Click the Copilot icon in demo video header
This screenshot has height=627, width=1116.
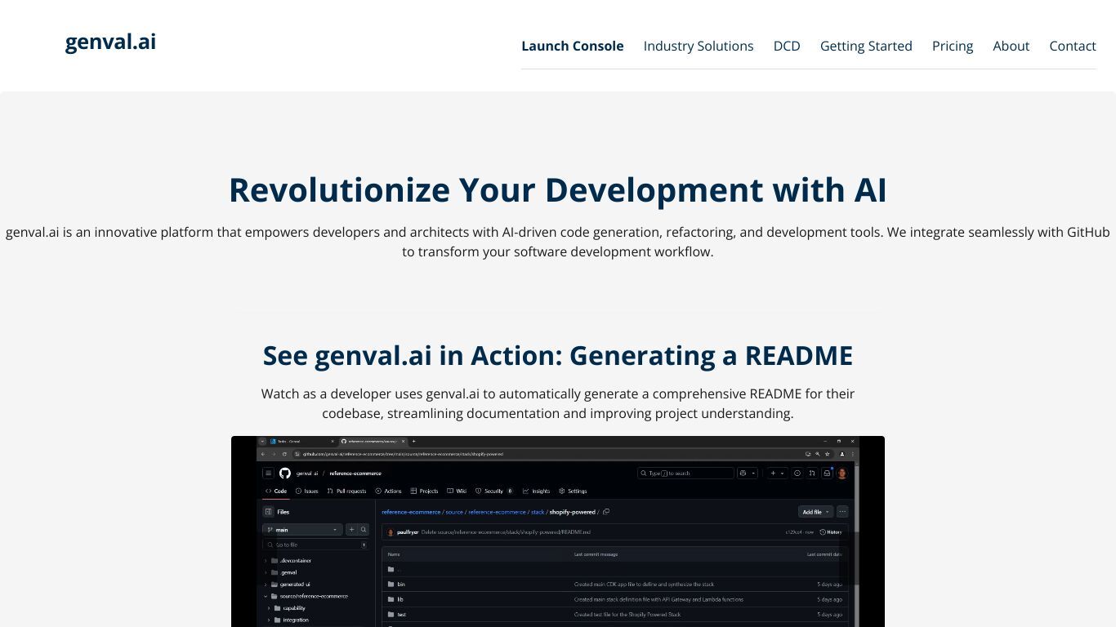[743, 474]
